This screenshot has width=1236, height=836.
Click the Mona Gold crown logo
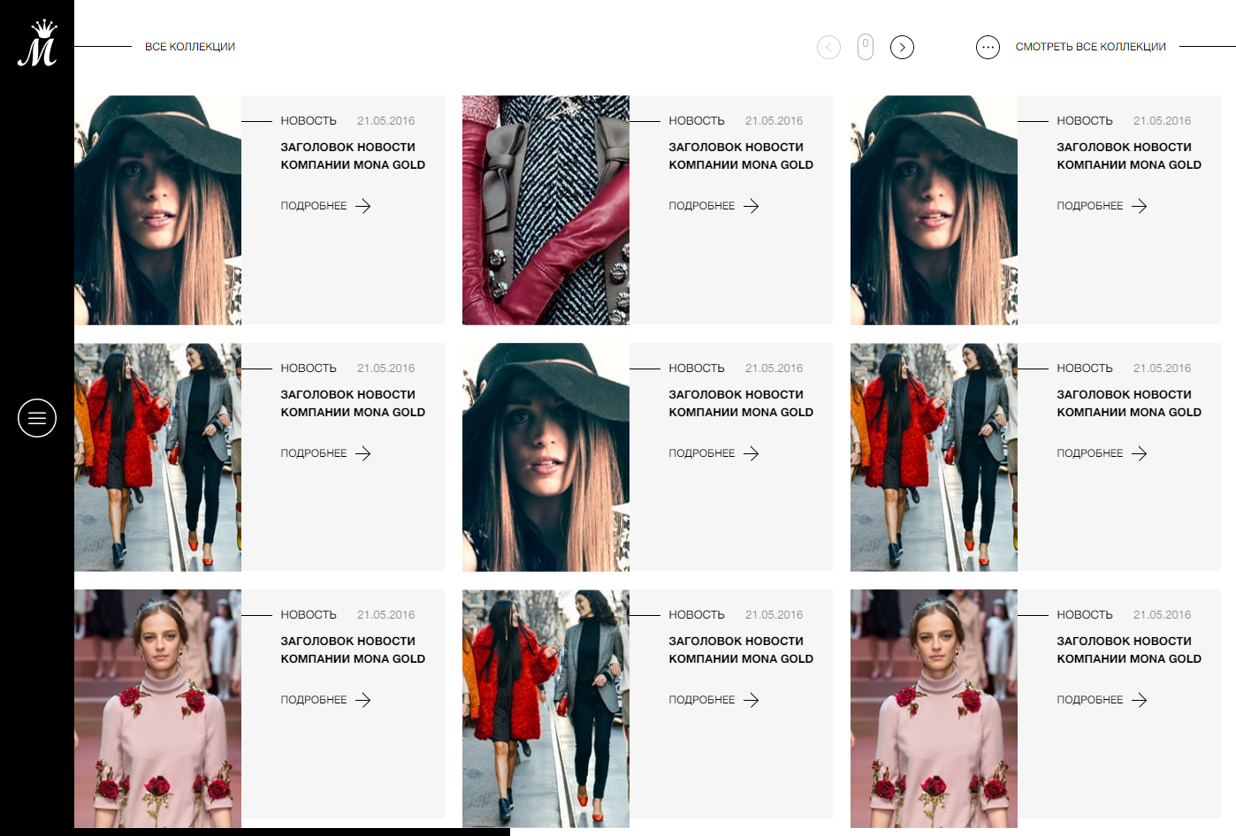[x=37, y=43]
